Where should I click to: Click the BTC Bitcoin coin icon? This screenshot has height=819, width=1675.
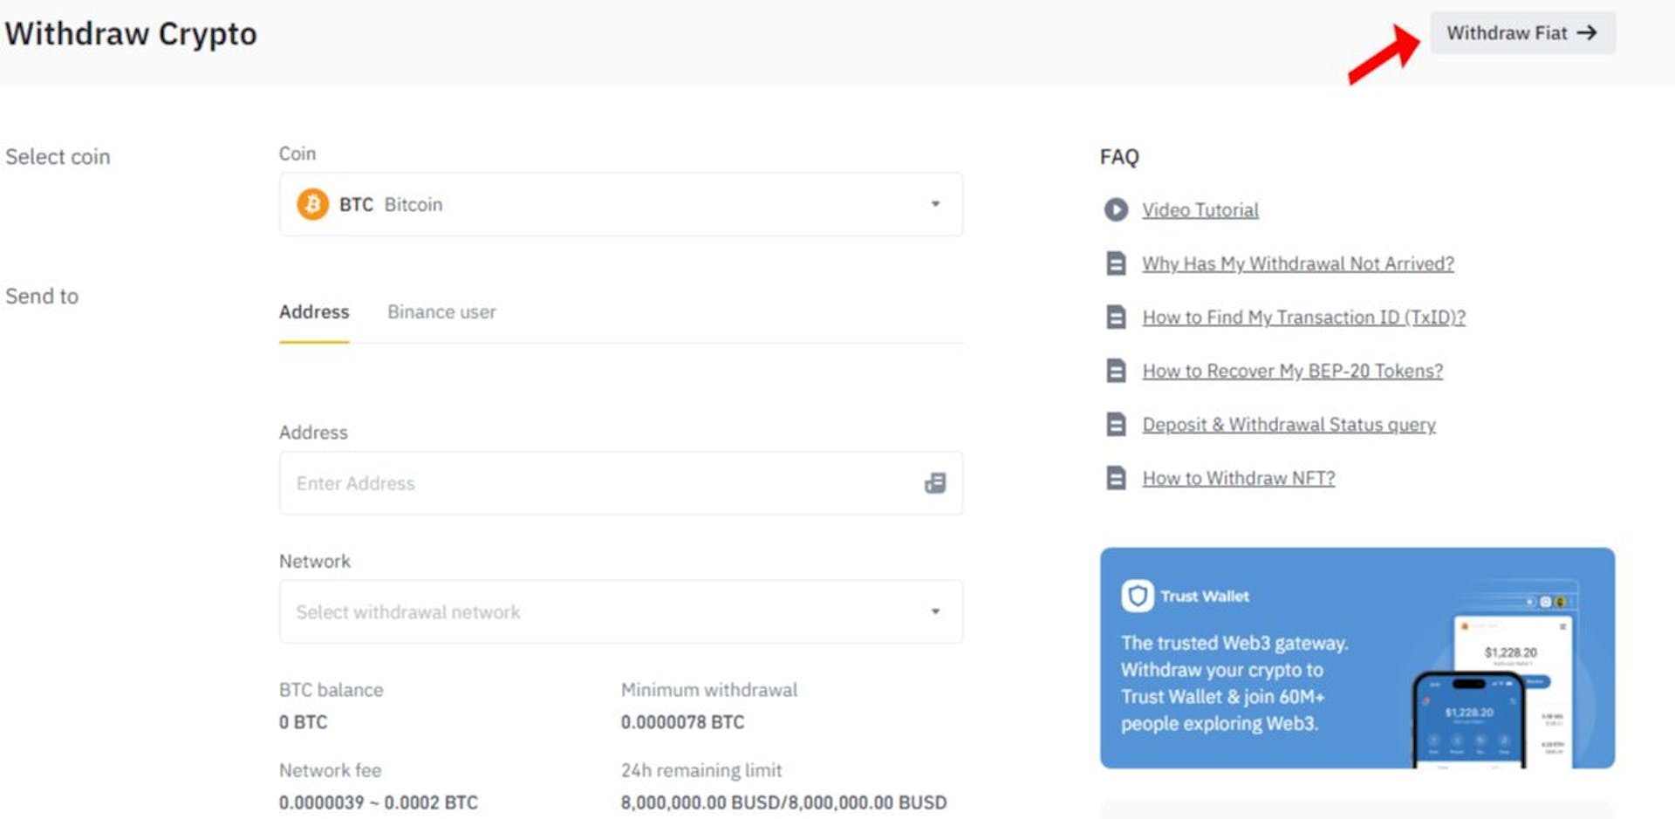(311, 204)
